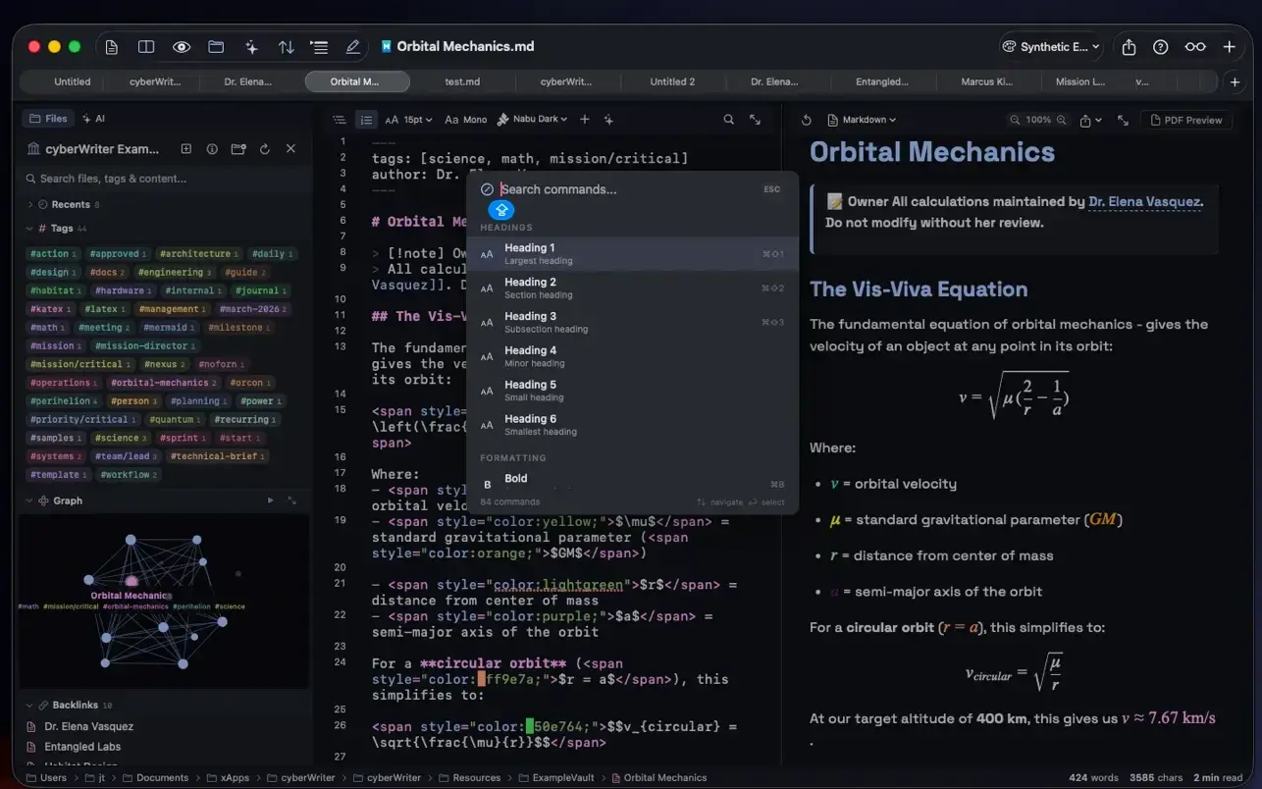Click the refresh vault icon
1262x789 pixels.
[x=264, y=149]
